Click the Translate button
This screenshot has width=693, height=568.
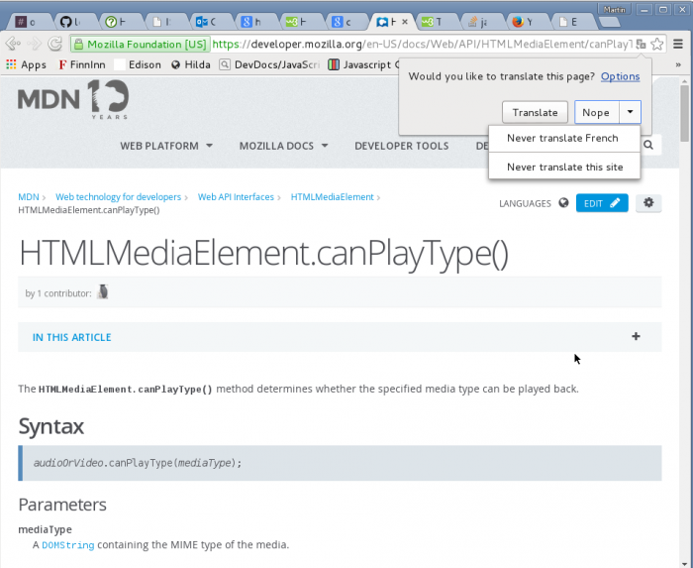(x=536, y=112)
